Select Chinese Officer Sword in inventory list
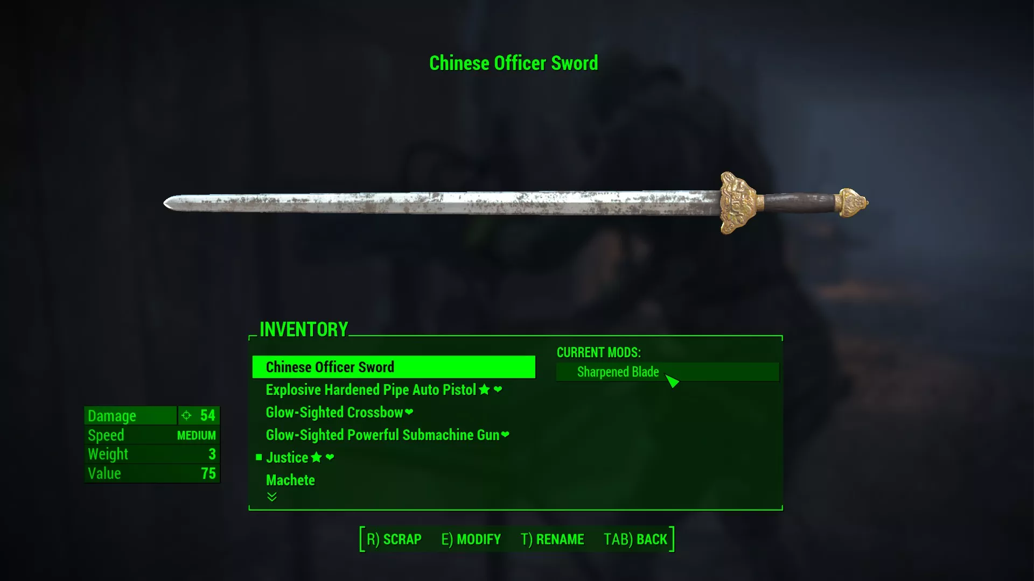 pyautogui.click(x=394, y=367)
